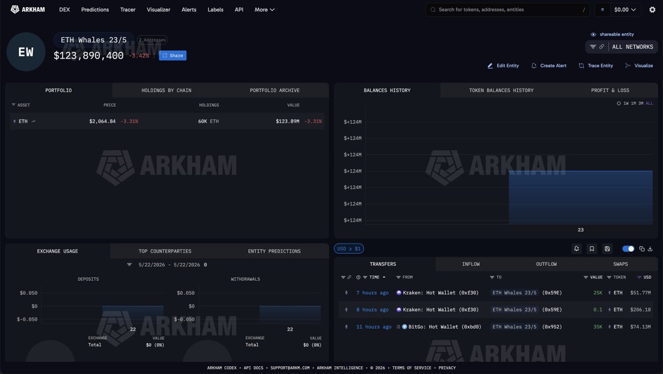Click the clock icon in the TIME column header

(359, 277)
